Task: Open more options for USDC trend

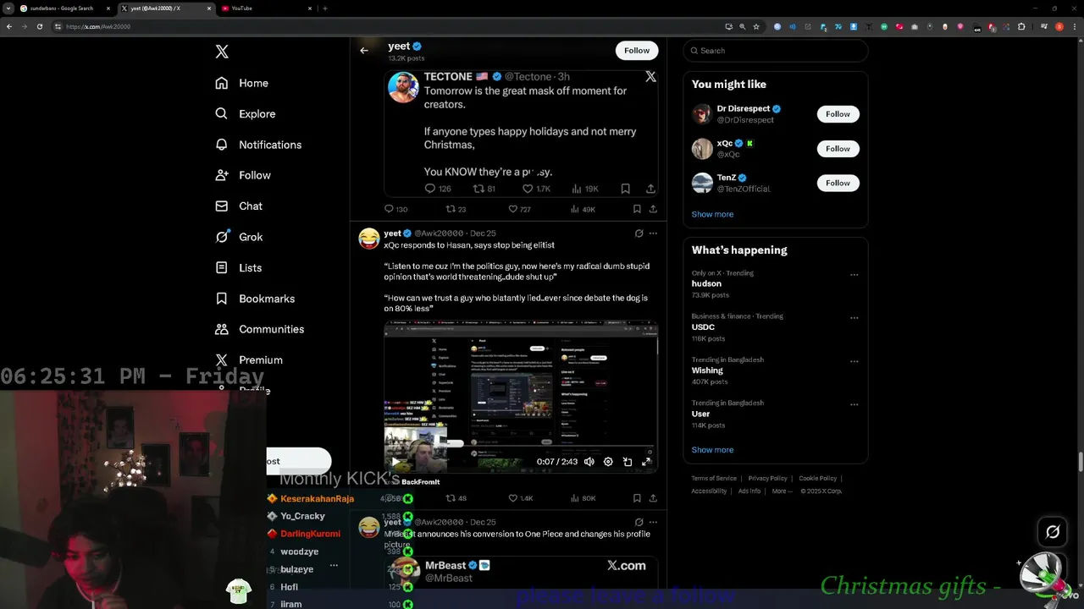Action: pyautogui.click(x=854, y=318)
